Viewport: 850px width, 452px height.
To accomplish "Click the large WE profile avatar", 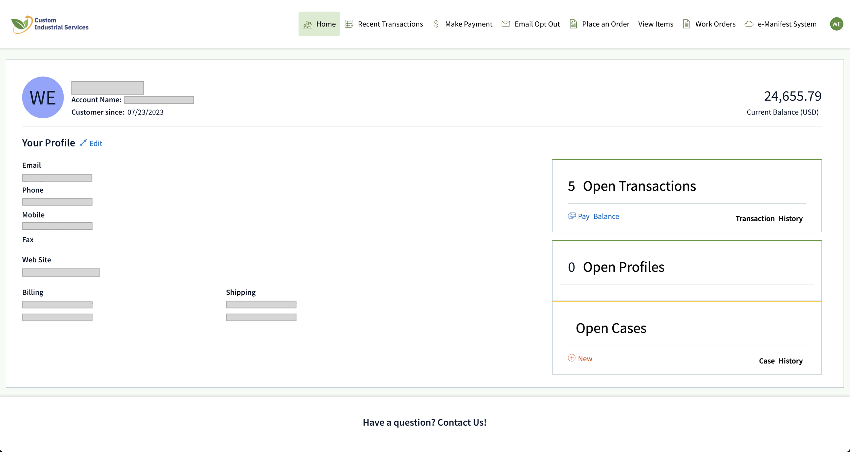I will [x=43, y=98].
